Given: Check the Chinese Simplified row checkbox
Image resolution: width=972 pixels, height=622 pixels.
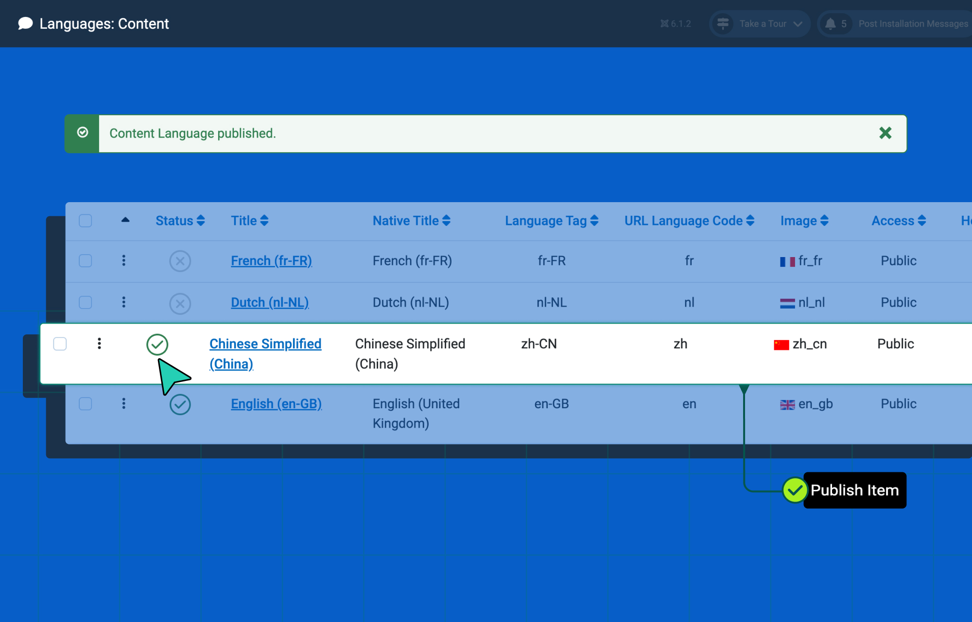Looking at the screenshot, I should pyautogui.click(x=60, y=344).
